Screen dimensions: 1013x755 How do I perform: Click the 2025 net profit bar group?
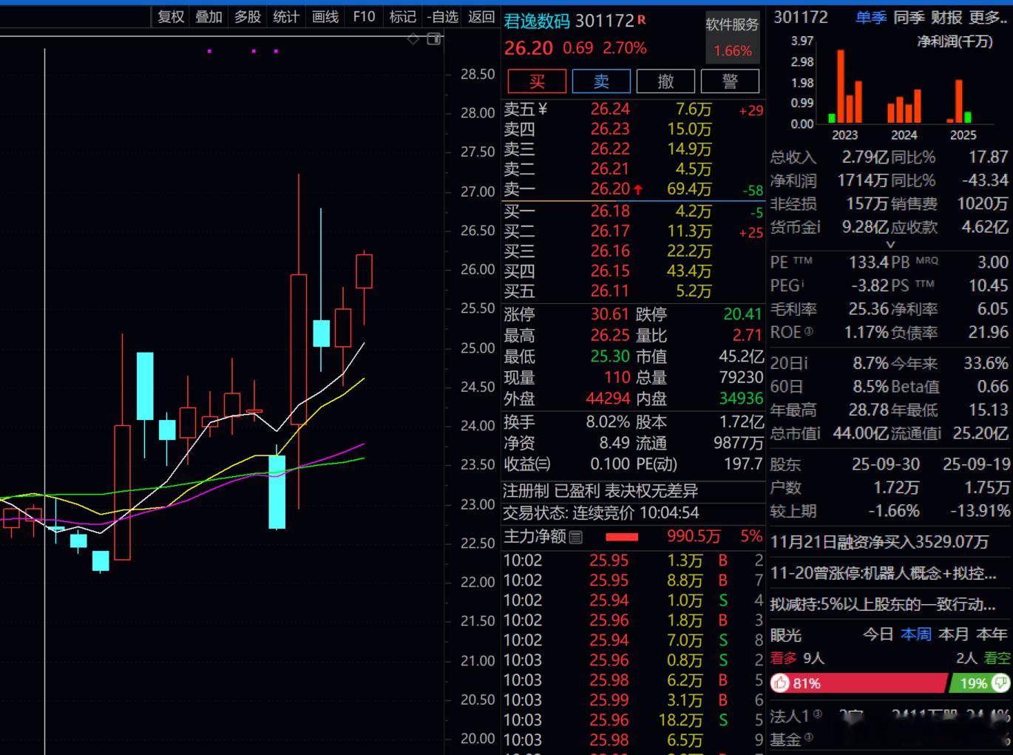(959, 101)
